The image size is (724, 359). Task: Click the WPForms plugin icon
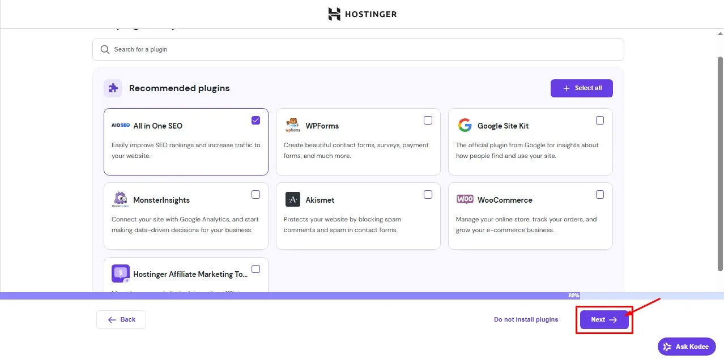click(292, 125)
